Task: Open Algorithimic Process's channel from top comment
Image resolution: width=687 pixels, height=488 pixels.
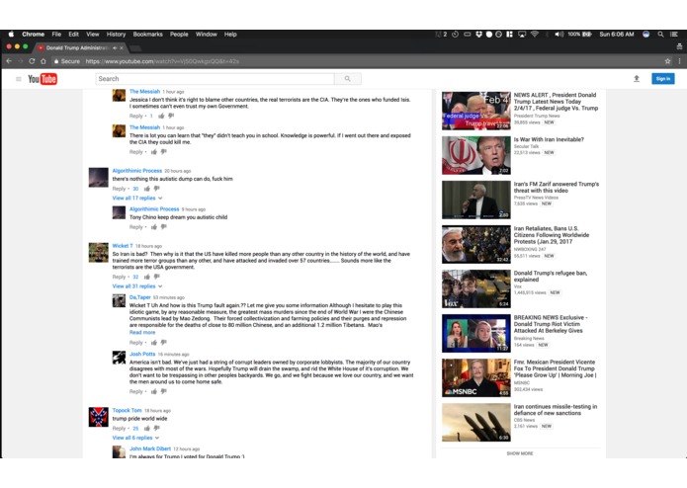Action: pos(137,171)
